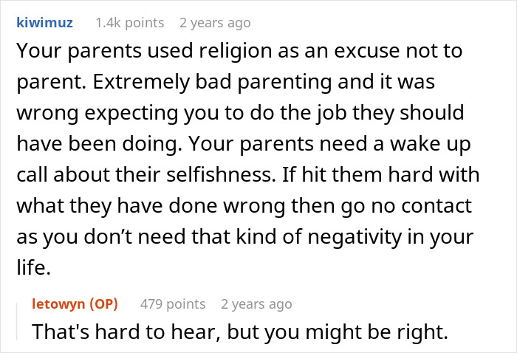The image size is (517, 353).
Task: Click the 1.4k points score
Action: coord(130,23)
